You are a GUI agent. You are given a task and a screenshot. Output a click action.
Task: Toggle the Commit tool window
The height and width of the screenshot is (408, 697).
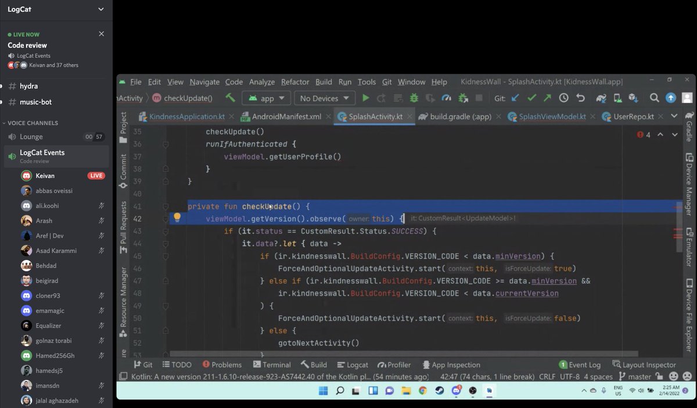coord(123,171)
